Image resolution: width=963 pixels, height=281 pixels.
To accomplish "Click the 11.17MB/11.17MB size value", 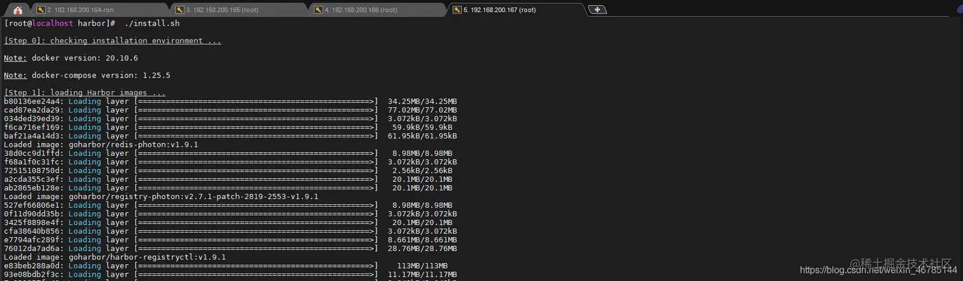I will [x=422, y=275].
